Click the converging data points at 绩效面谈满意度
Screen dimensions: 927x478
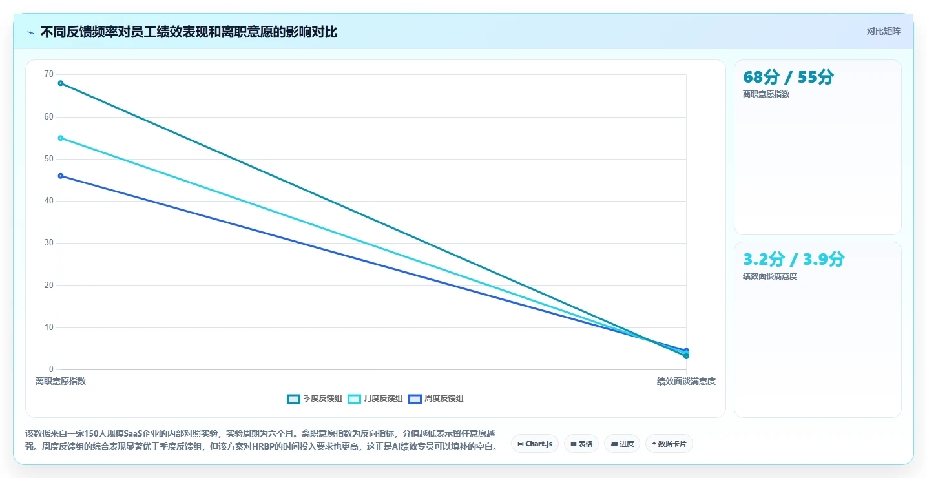pos(686,353)
